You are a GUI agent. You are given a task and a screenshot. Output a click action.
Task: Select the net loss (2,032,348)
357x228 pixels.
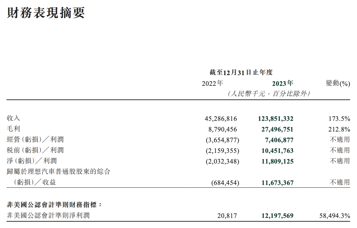point(222,161)
